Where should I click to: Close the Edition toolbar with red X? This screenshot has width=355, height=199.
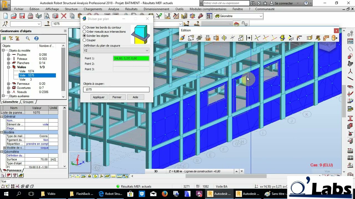tap(336, 30)
